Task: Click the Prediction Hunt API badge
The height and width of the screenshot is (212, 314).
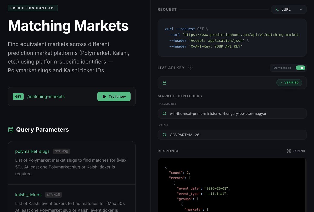Action: pyautogui.click(x=33, y=8)
